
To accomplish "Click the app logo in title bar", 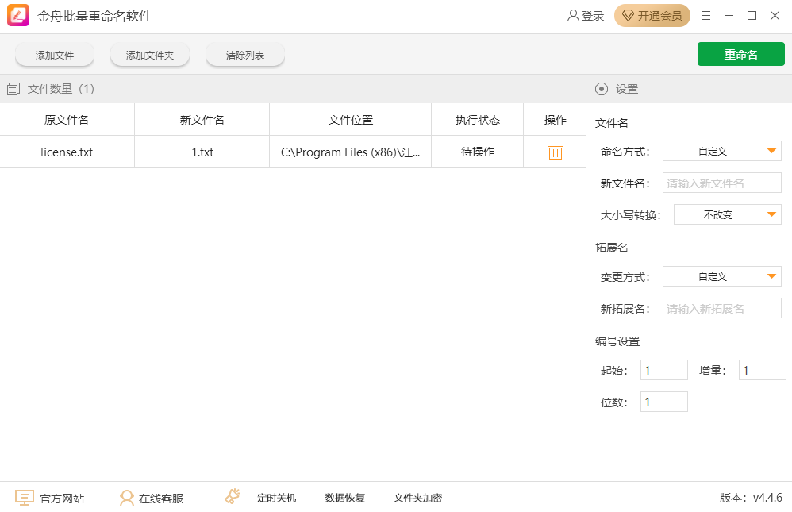I will click(18, 16).
